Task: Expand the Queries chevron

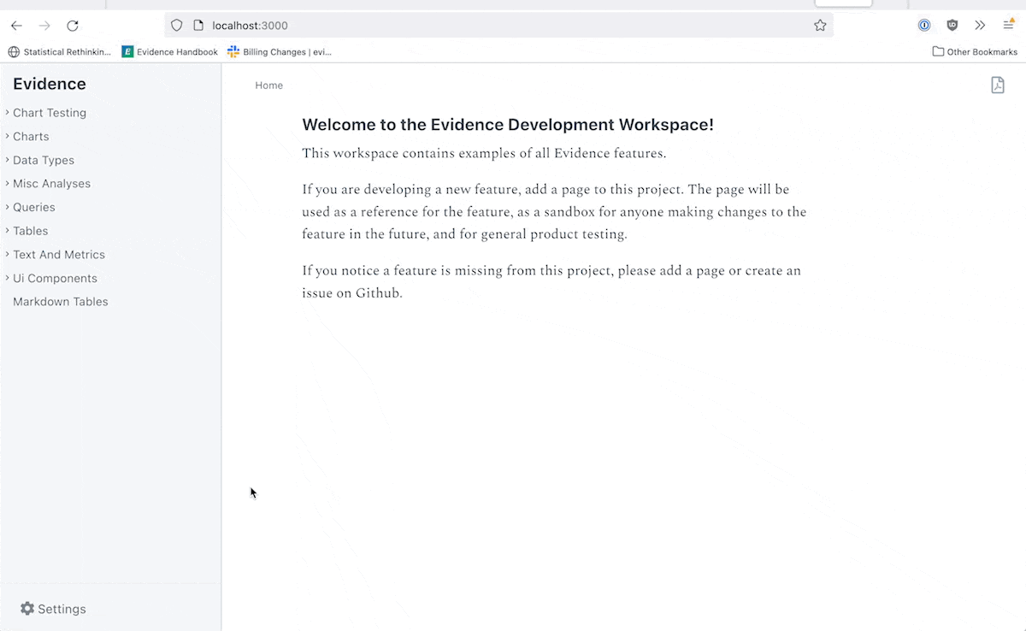Action: coord(7,207)
